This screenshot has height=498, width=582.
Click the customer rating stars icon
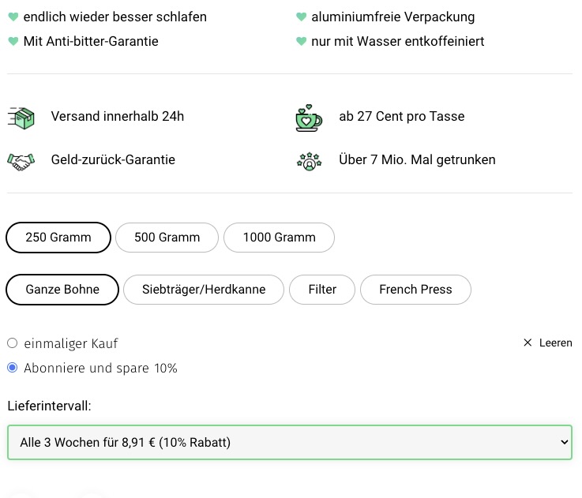pos(309,160)
